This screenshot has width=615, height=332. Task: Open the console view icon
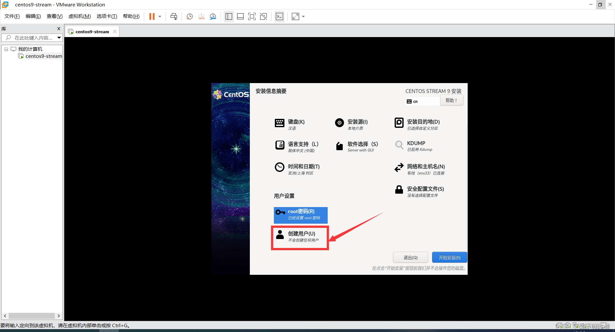coord(279,16)
